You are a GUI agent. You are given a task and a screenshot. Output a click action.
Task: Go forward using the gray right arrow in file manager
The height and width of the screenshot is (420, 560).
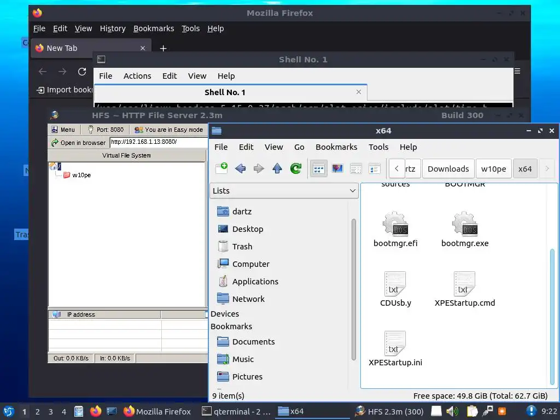click(259, 168)
